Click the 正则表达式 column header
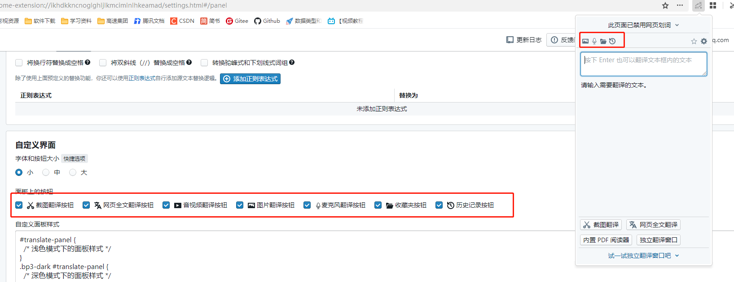This screenshot has width=734, height=282. point(36,95)
